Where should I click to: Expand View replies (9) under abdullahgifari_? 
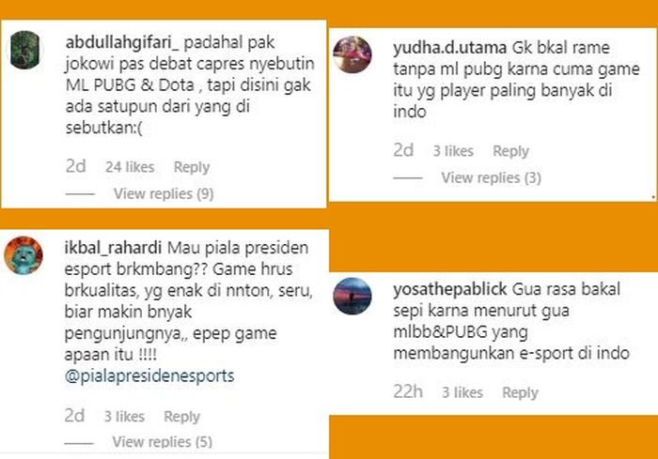click(x=164, y=193)
